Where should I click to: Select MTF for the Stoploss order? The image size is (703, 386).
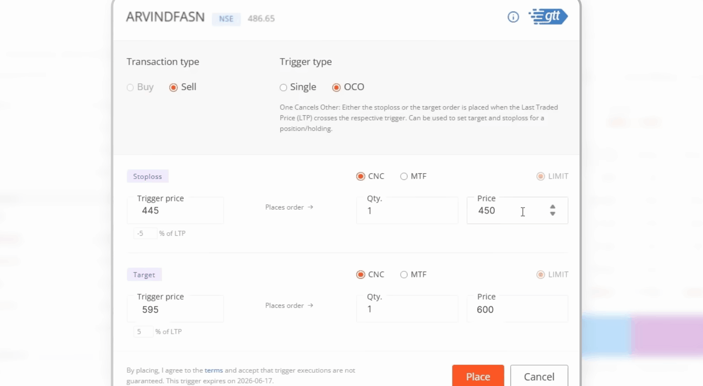click(404, 176)
